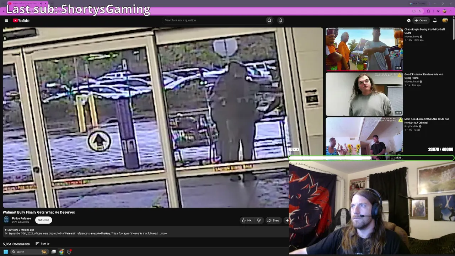The image size is (455, 256).
Task: Open the Police Release channel name
Action: [x=21, y=218]
